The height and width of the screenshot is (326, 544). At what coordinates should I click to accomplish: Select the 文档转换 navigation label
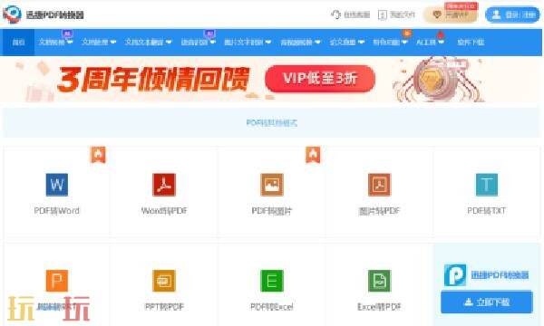point(52,42)
